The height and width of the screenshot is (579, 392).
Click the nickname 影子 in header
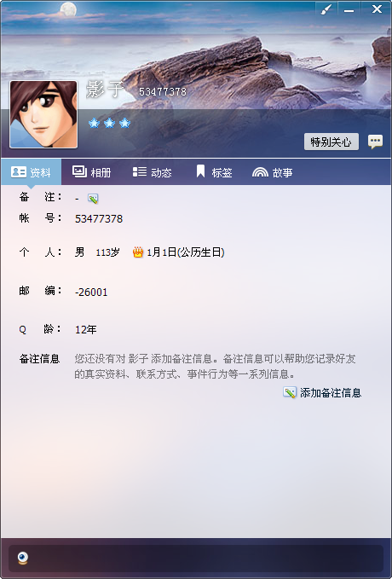coord(105,90)
